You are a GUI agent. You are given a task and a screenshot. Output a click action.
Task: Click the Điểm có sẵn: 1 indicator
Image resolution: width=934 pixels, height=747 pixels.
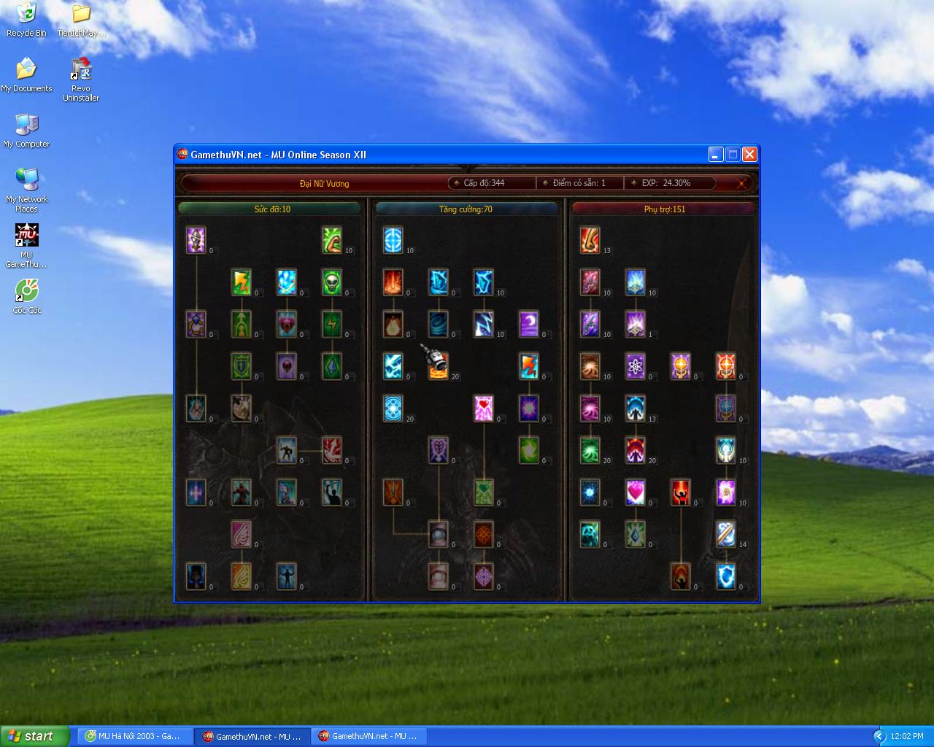579,183
